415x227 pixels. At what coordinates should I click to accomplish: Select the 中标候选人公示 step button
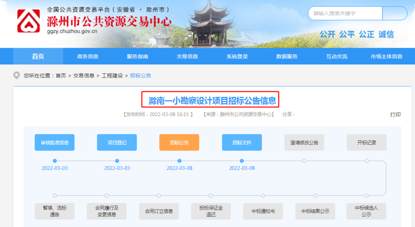[366, 211]
